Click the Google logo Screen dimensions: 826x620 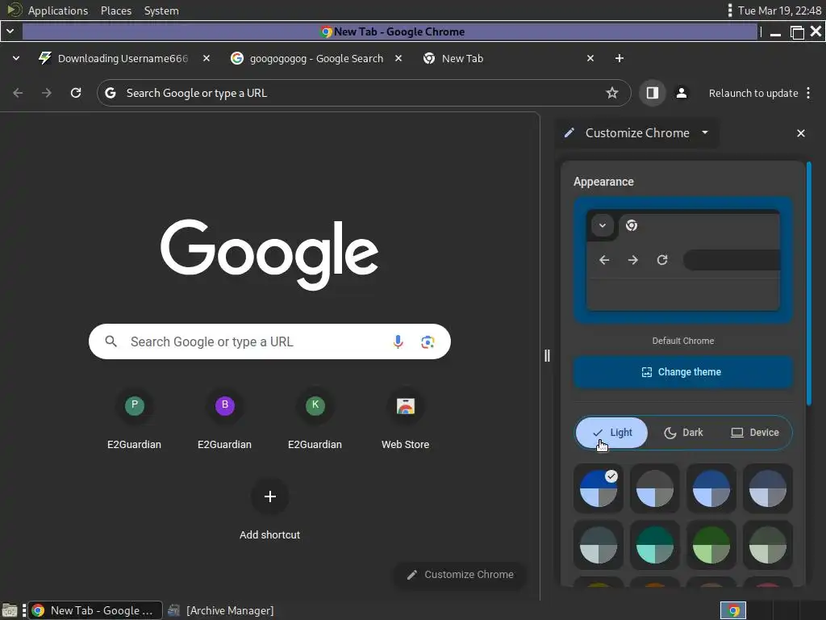click(269, 254)
